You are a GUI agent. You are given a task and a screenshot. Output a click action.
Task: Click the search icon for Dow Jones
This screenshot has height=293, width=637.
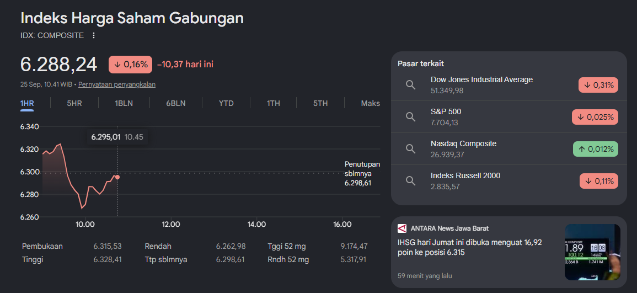click(x=411, y=85)
